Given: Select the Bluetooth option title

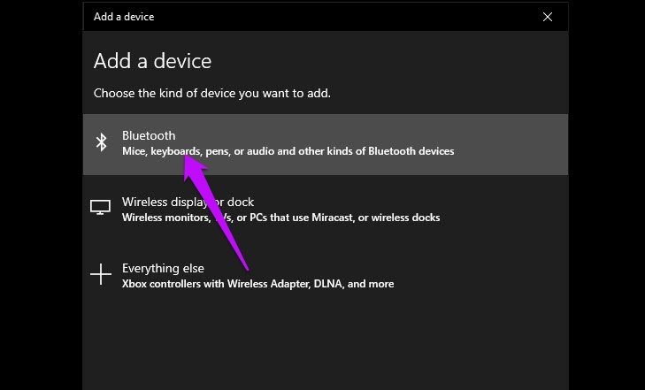Looking at the screenshot, I should click(x=149, y=135).
